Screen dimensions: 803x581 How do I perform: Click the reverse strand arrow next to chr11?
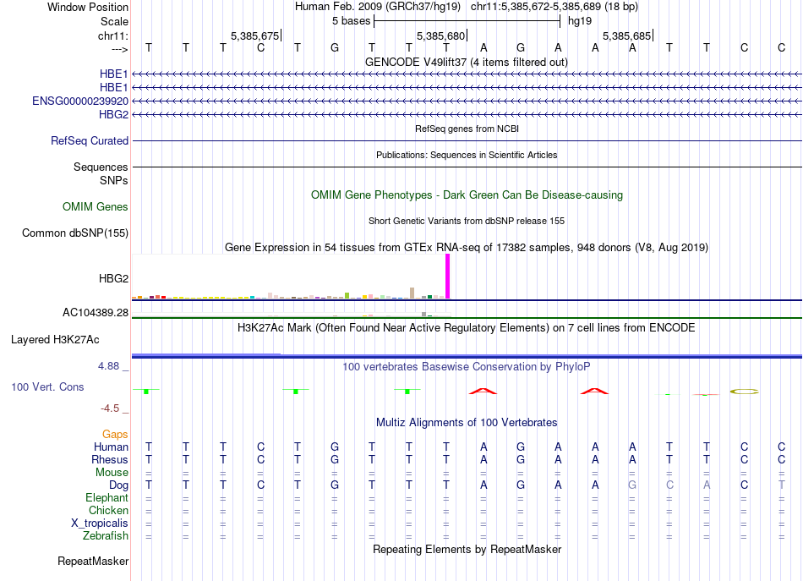(x=120, y=49)
